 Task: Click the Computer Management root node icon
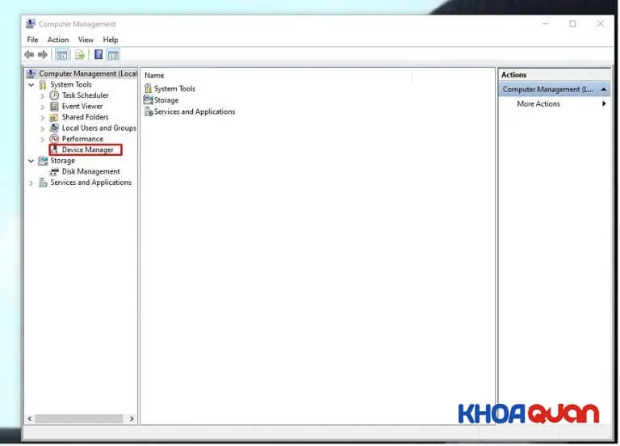[31, 74]
